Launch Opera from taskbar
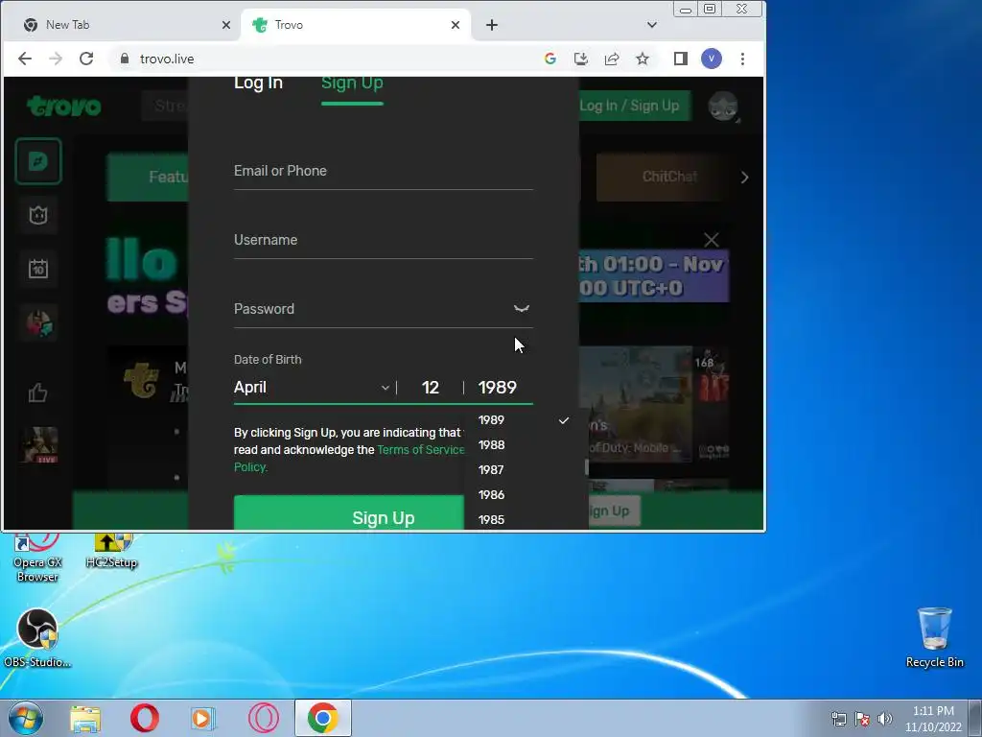This screenshot has width=982, height=737. (x=145, y=718)
